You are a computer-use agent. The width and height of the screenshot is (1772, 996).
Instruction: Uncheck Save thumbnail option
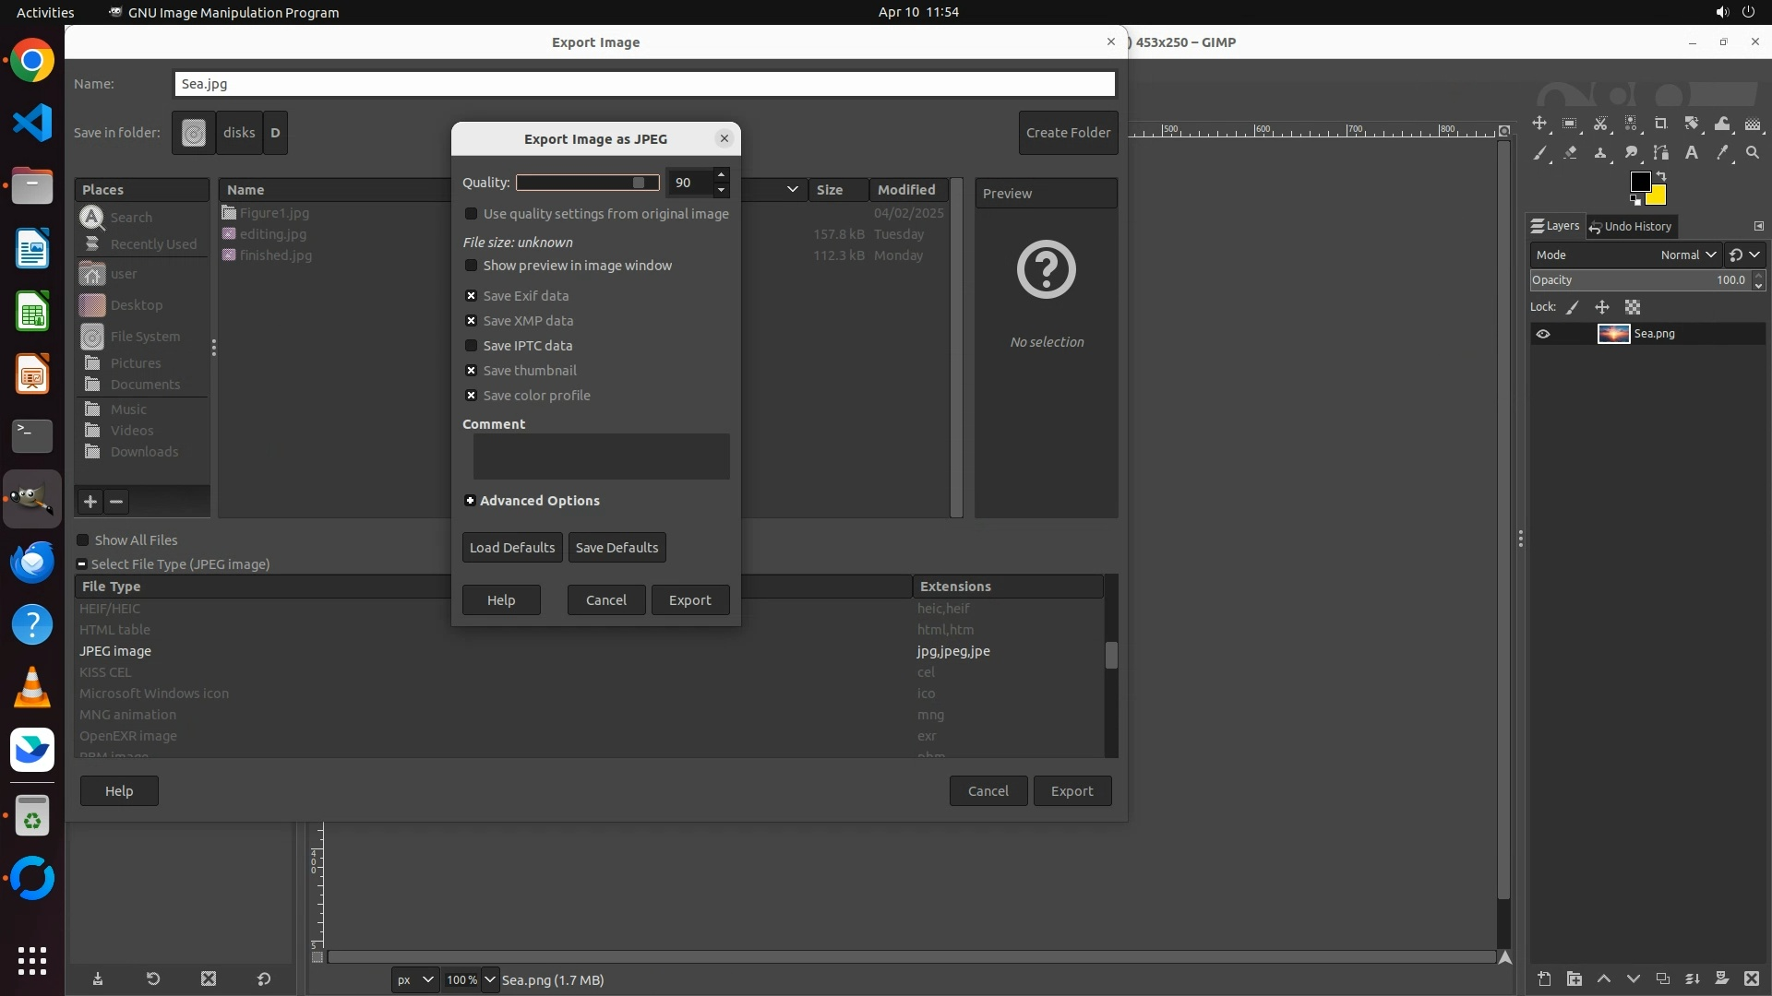click(472, 371)
